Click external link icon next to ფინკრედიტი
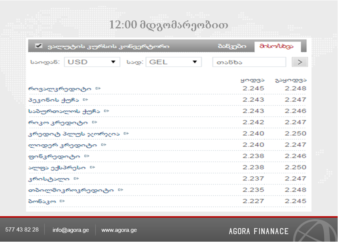 click(87, 156)
